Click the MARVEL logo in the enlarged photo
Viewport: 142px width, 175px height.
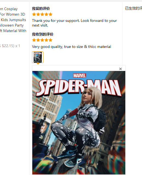click(x=79, y=76)
